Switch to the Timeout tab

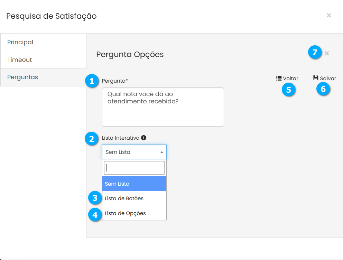43,60
